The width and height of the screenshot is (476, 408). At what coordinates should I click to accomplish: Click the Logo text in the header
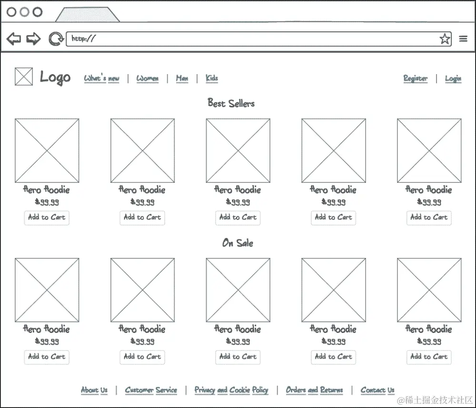(55, 77)
